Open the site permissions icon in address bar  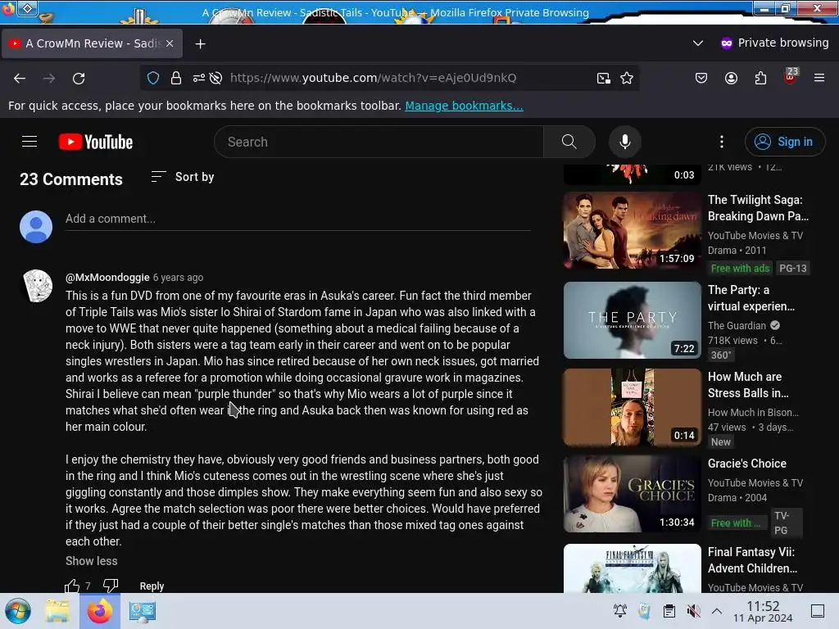coord(198,78)
